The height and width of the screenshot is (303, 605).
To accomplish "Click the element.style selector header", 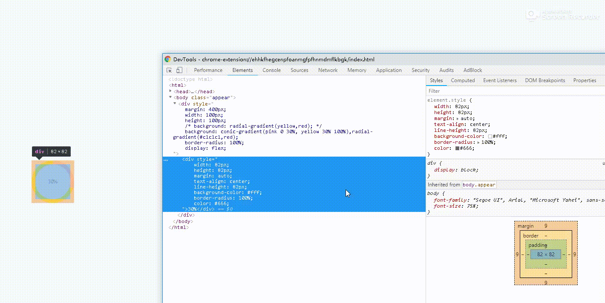I will 449,100.
